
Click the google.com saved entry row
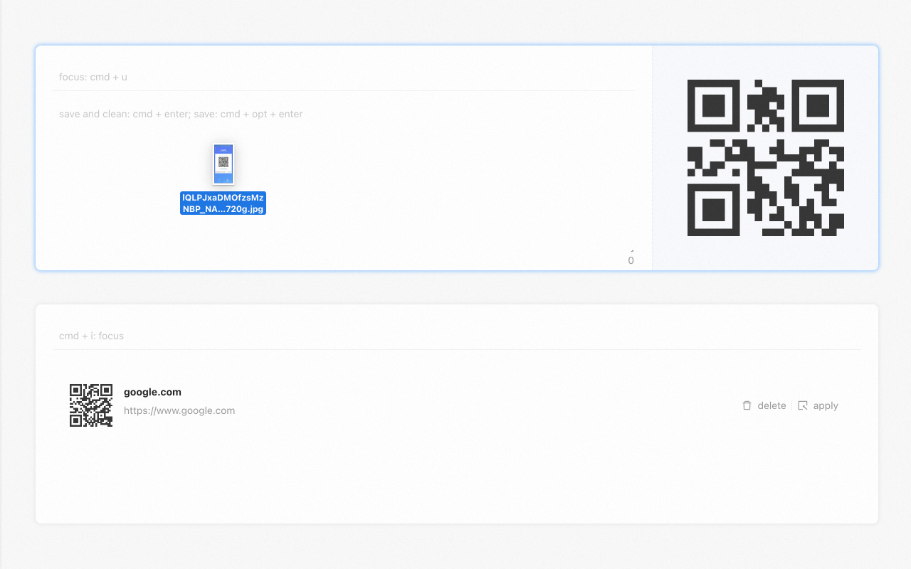pos(455,405)
